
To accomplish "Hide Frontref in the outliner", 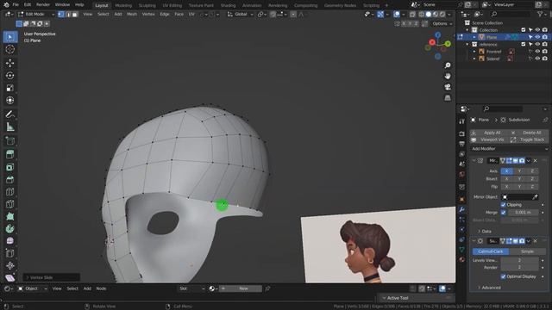I will coord(537,52).
